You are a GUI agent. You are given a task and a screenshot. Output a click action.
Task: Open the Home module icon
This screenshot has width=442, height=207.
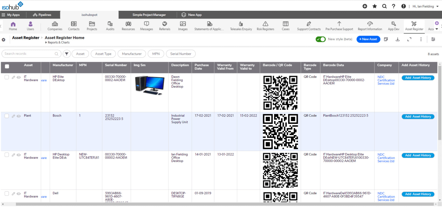[x=13, y=26]
